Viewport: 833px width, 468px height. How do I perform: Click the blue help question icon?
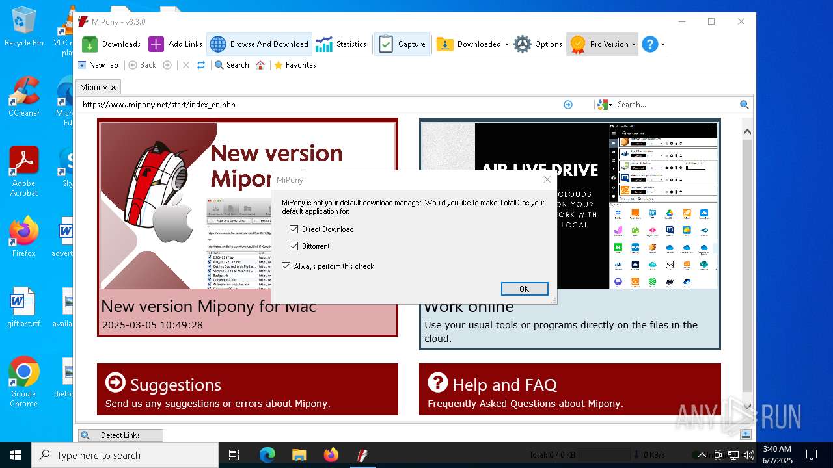coord(649,44)
